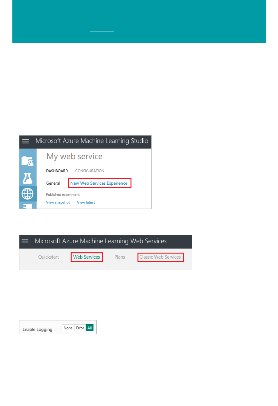This screenshot has width=278, height=406.
Task: Click the 'Published experiment' label
Action: tap(63, 194)
